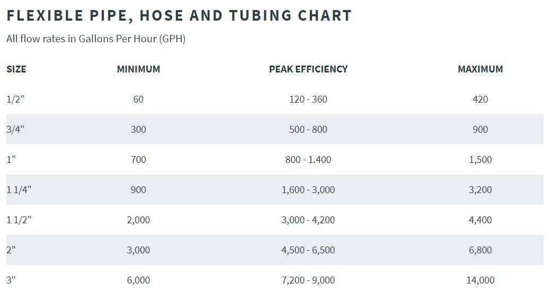Click the Gallons Per Hour subtitle

(x=96, y=39)
